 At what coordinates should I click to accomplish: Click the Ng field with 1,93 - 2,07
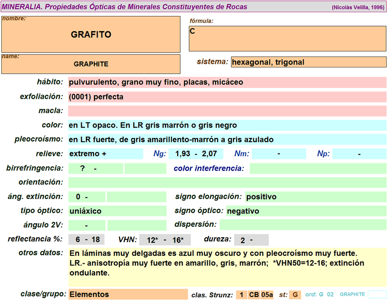[x=199, y=154]
